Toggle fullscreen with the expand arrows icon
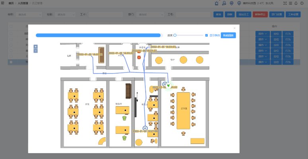Screen dimensions: 308x159 click(x=285, y=3)
